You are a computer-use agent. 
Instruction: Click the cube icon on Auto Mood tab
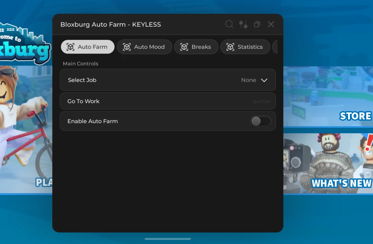click(x=127, y=47)
